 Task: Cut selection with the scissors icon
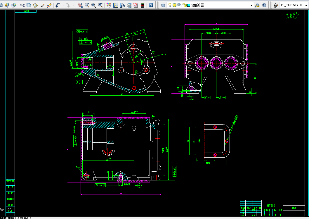[22, 5]
